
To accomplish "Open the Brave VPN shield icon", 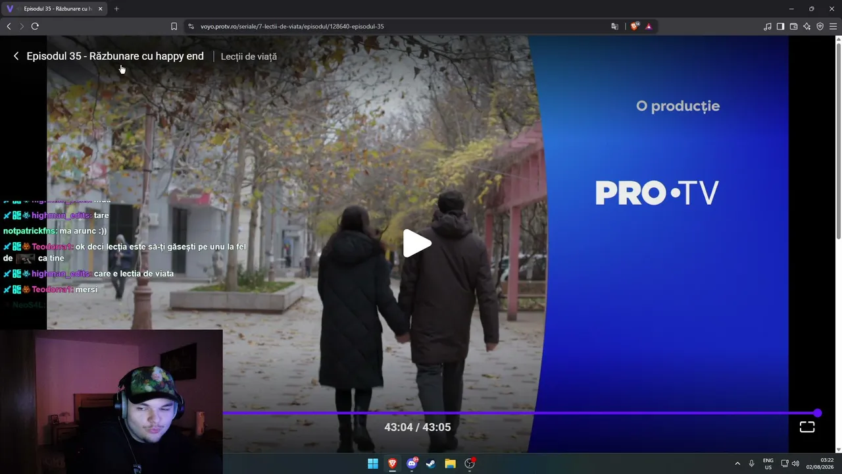I will 820,26.
